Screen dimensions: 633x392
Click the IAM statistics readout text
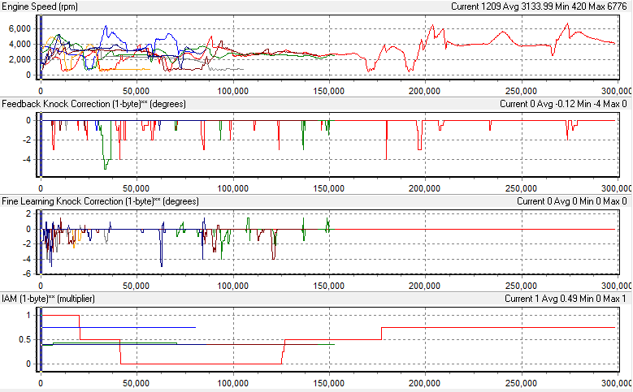pos(566,299)
